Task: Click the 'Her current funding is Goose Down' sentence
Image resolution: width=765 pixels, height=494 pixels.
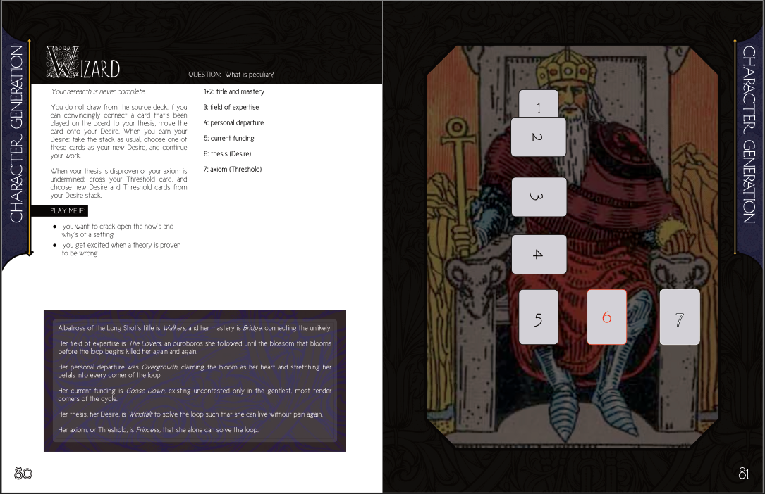Action: [195, 395]
